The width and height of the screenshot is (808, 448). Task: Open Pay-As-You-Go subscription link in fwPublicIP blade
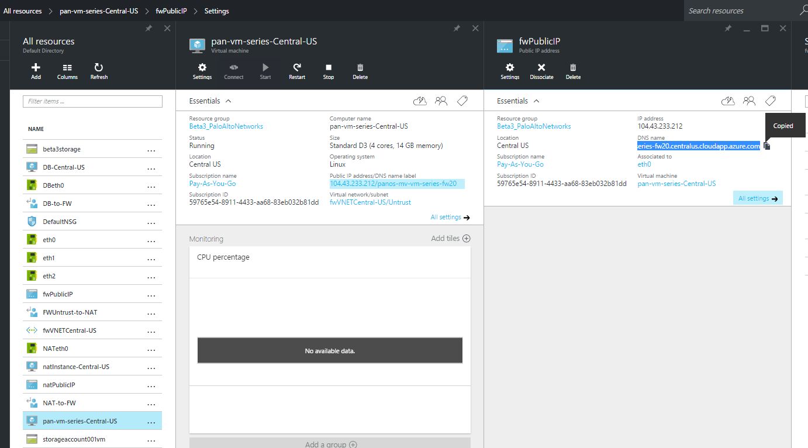pos(520,164)
